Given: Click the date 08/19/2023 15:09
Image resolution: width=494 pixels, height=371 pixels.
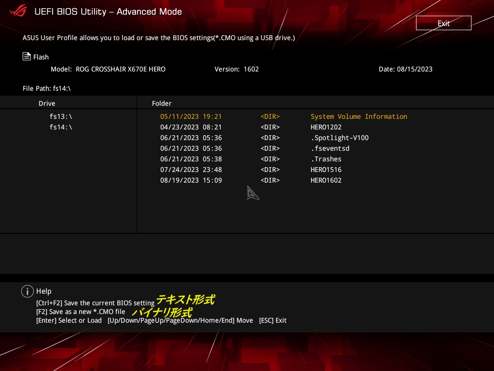Looking at the screenshot, I should point(191,180).
